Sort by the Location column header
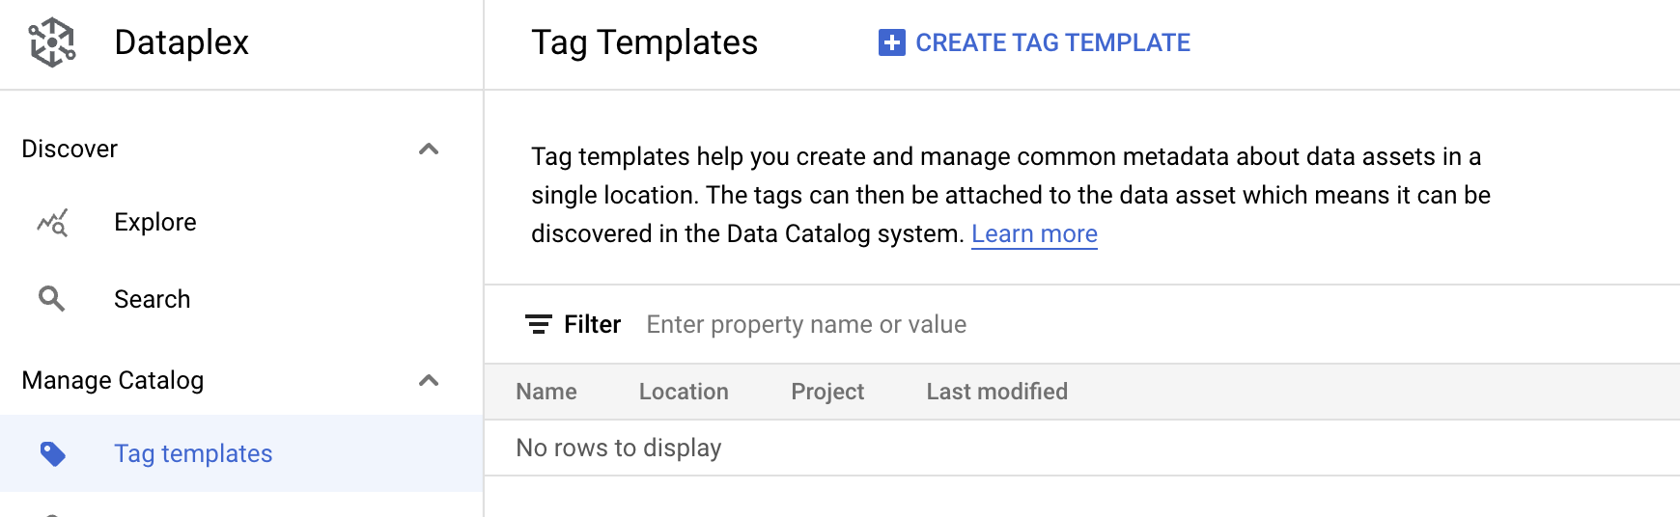The height and width of the screenshot is (517, 1680). [x=684, y=392]
